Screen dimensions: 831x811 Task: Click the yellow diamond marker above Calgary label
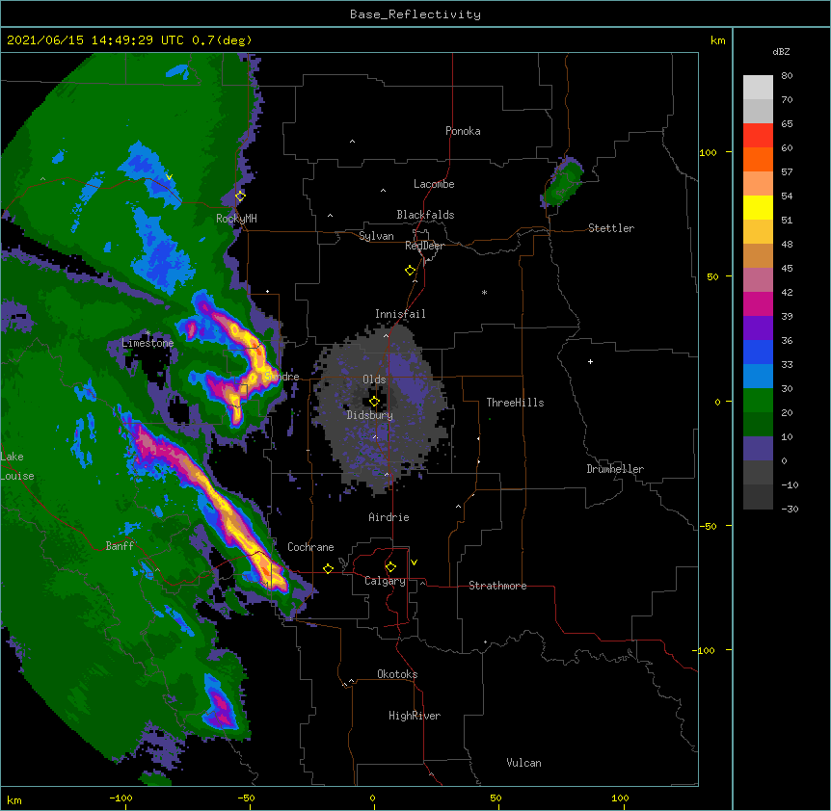click(x=390, y=567)
